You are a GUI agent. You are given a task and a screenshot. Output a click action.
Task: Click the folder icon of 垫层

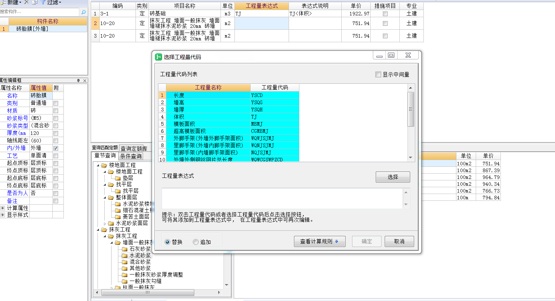click(x=118, y=178)
